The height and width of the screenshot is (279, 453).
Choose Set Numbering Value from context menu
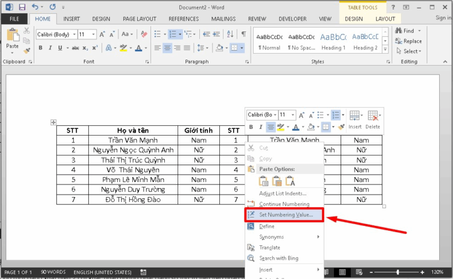pos(286,215)
